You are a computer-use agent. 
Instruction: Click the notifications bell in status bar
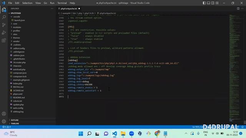coord(243,127)
